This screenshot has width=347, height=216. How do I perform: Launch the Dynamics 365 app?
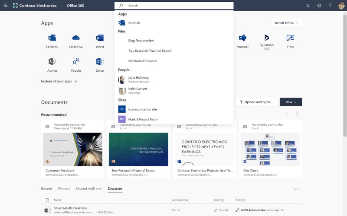(x=266, y=42)
